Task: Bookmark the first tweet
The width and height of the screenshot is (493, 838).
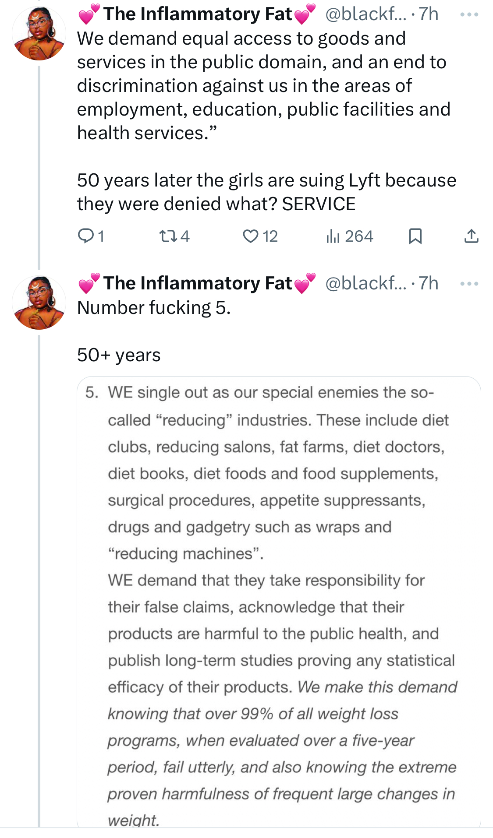Action: coord(415,236)
